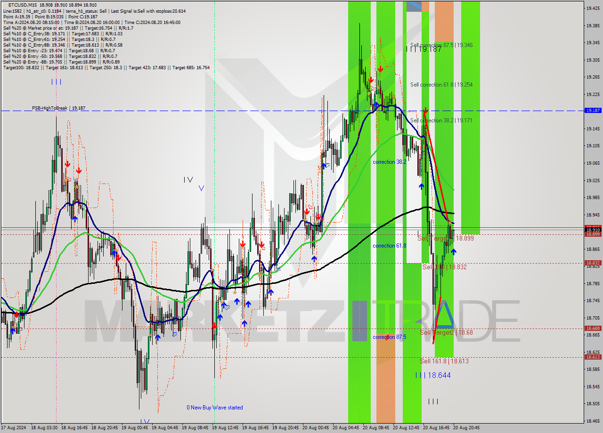Click the 18.899 red price tag on axis
This screenshot has width=603, height=433.
tap(593, 234)
